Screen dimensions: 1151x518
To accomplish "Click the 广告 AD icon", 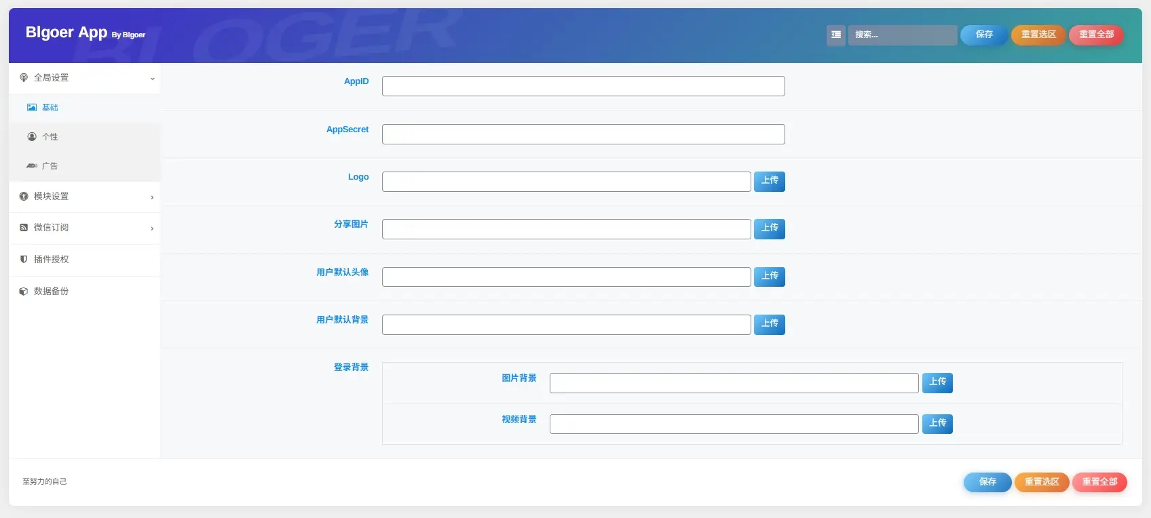I will tap(32, 166).
